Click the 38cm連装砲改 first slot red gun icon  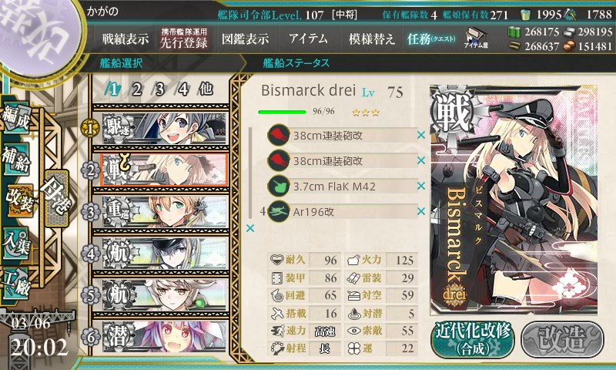pos(279,135)
